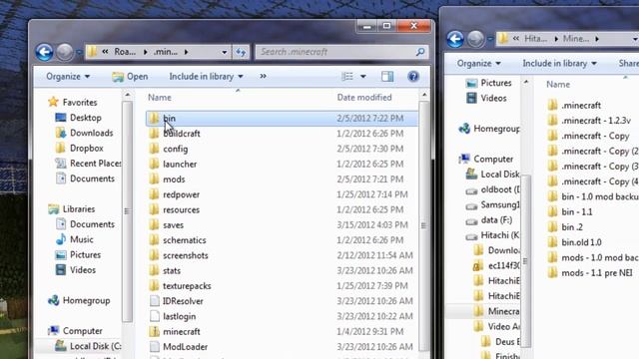639x359 pixels.
Task: Select bin.old 1.0 folder
Action: point(575,242)
